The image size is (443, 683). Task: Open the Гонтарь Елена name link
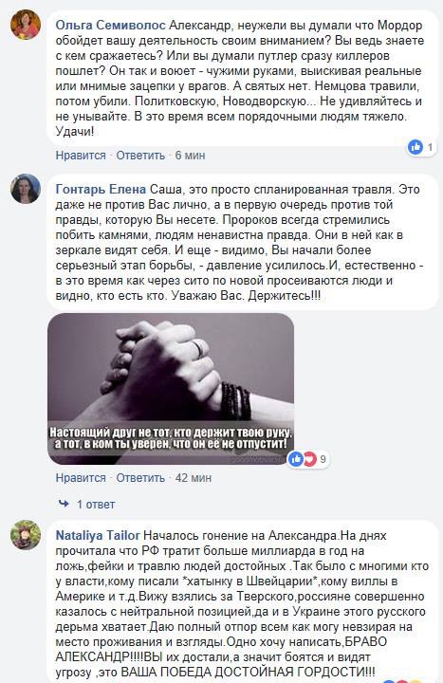(101, 190)
